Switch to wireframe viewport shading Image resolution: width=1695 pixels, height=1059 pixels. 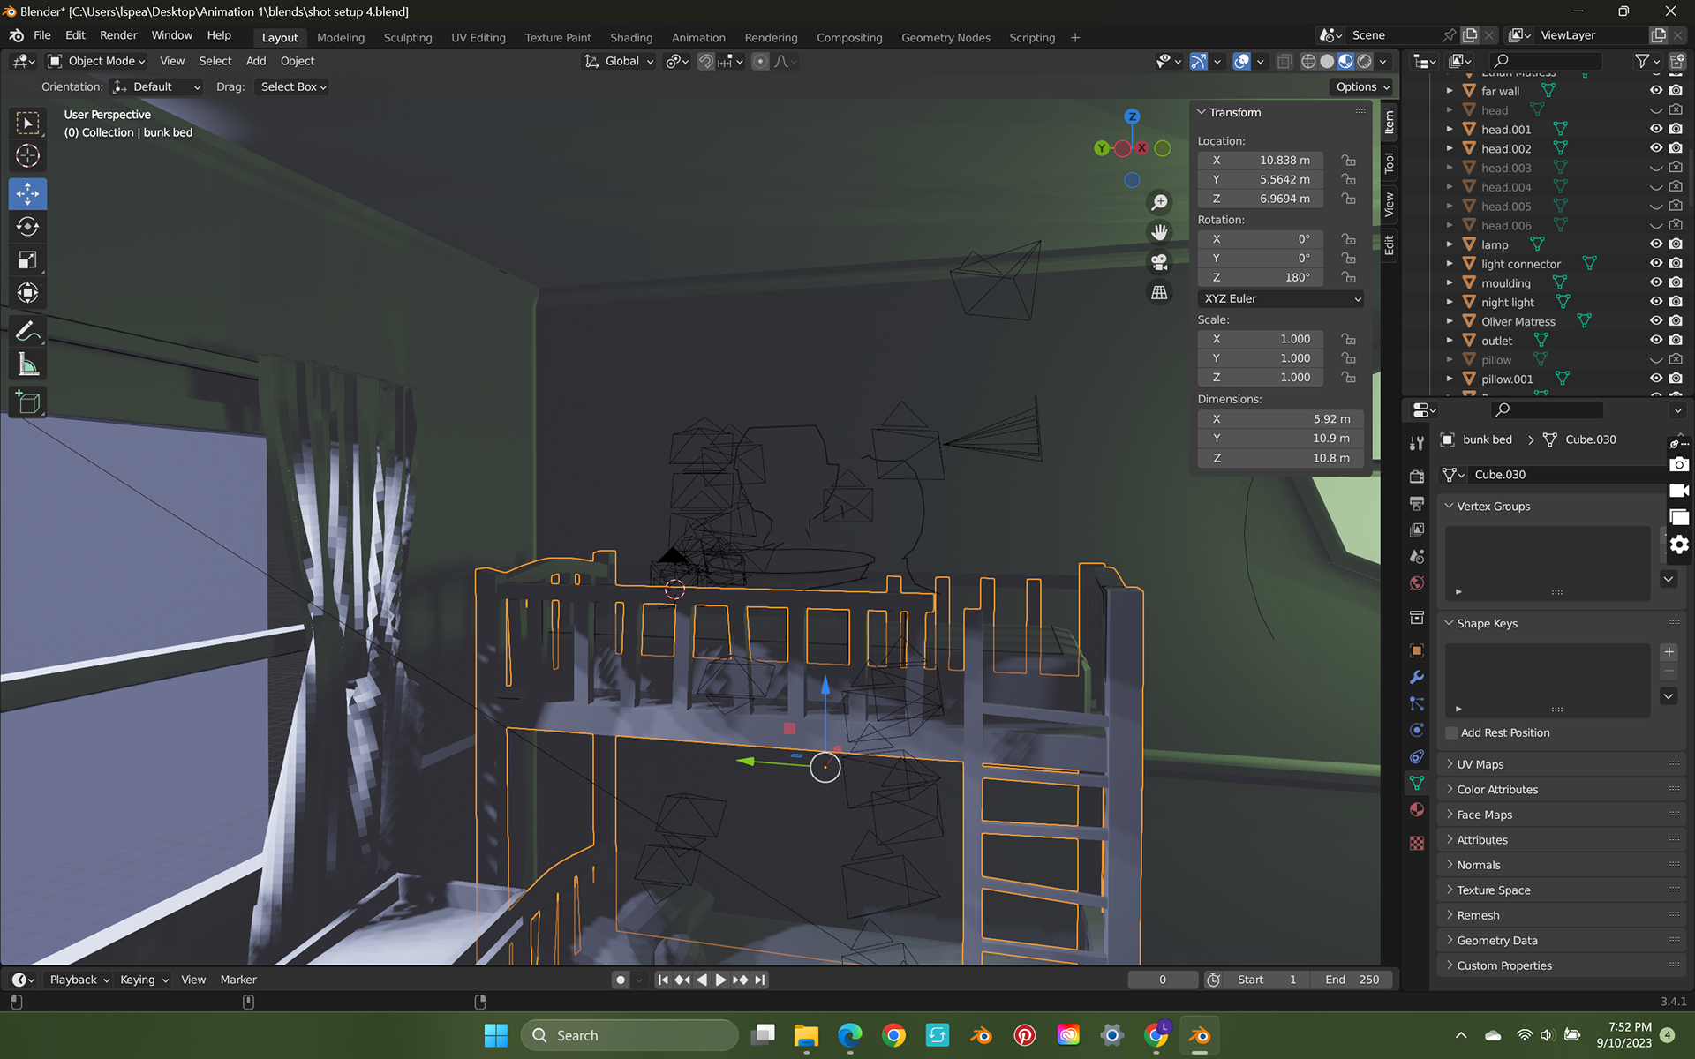pyautogui.click(x=1308, y=61)
